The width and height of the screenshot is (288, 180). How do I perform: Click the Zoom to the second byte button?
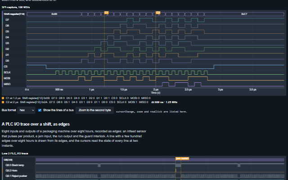click(94, 110)
